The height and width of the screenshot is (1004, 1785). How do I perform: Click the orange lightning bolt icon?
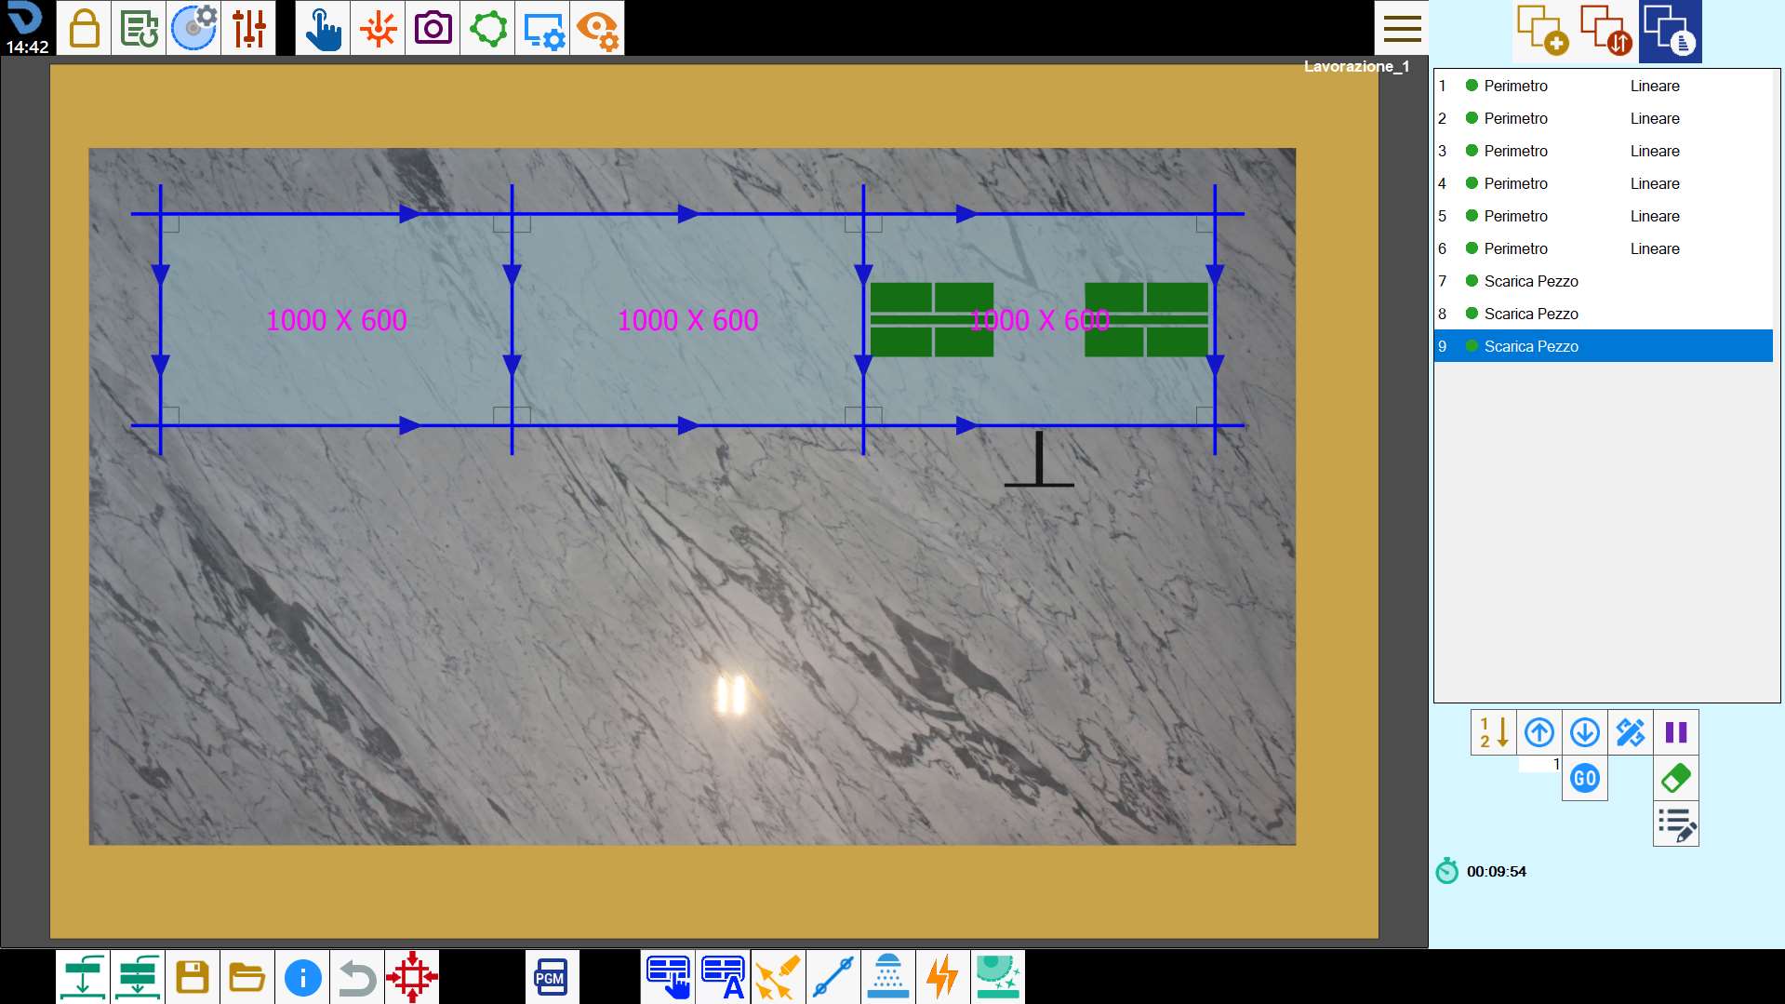943,977
